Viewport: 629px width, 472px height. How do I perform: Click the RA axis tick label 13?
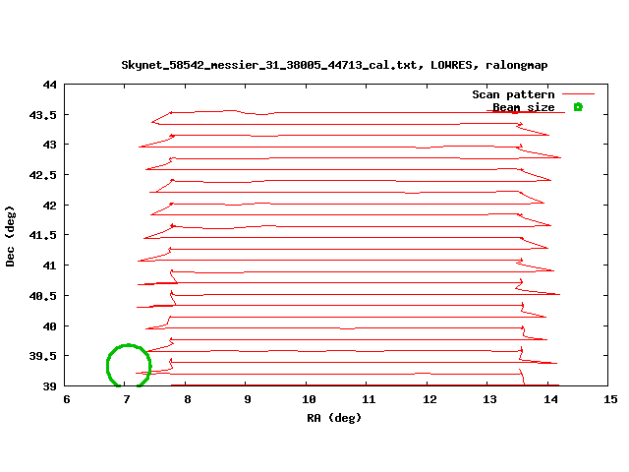point(489,399)
